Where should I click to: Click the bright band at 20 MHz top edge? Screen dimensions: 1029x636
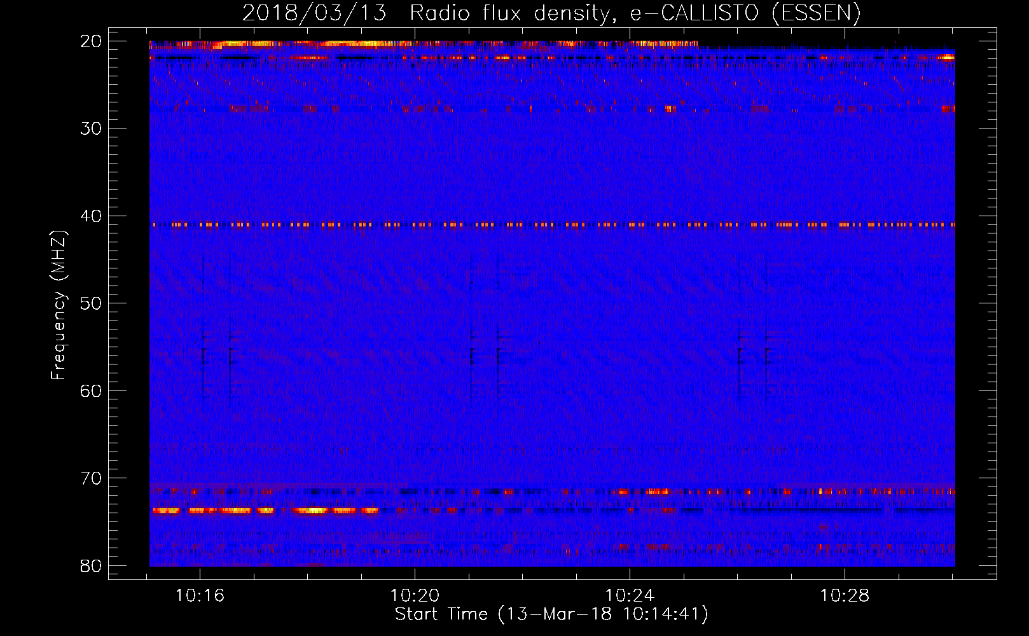[x=424, y=44]
